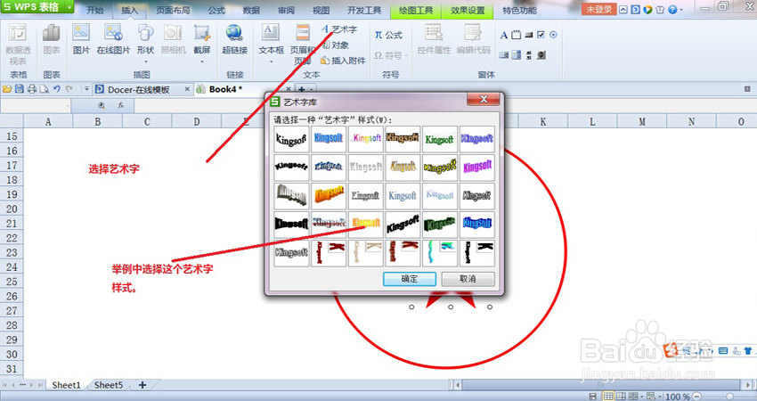
Task: Open the 效果设置 ribbon tab
Action: [x=468, y=10]
